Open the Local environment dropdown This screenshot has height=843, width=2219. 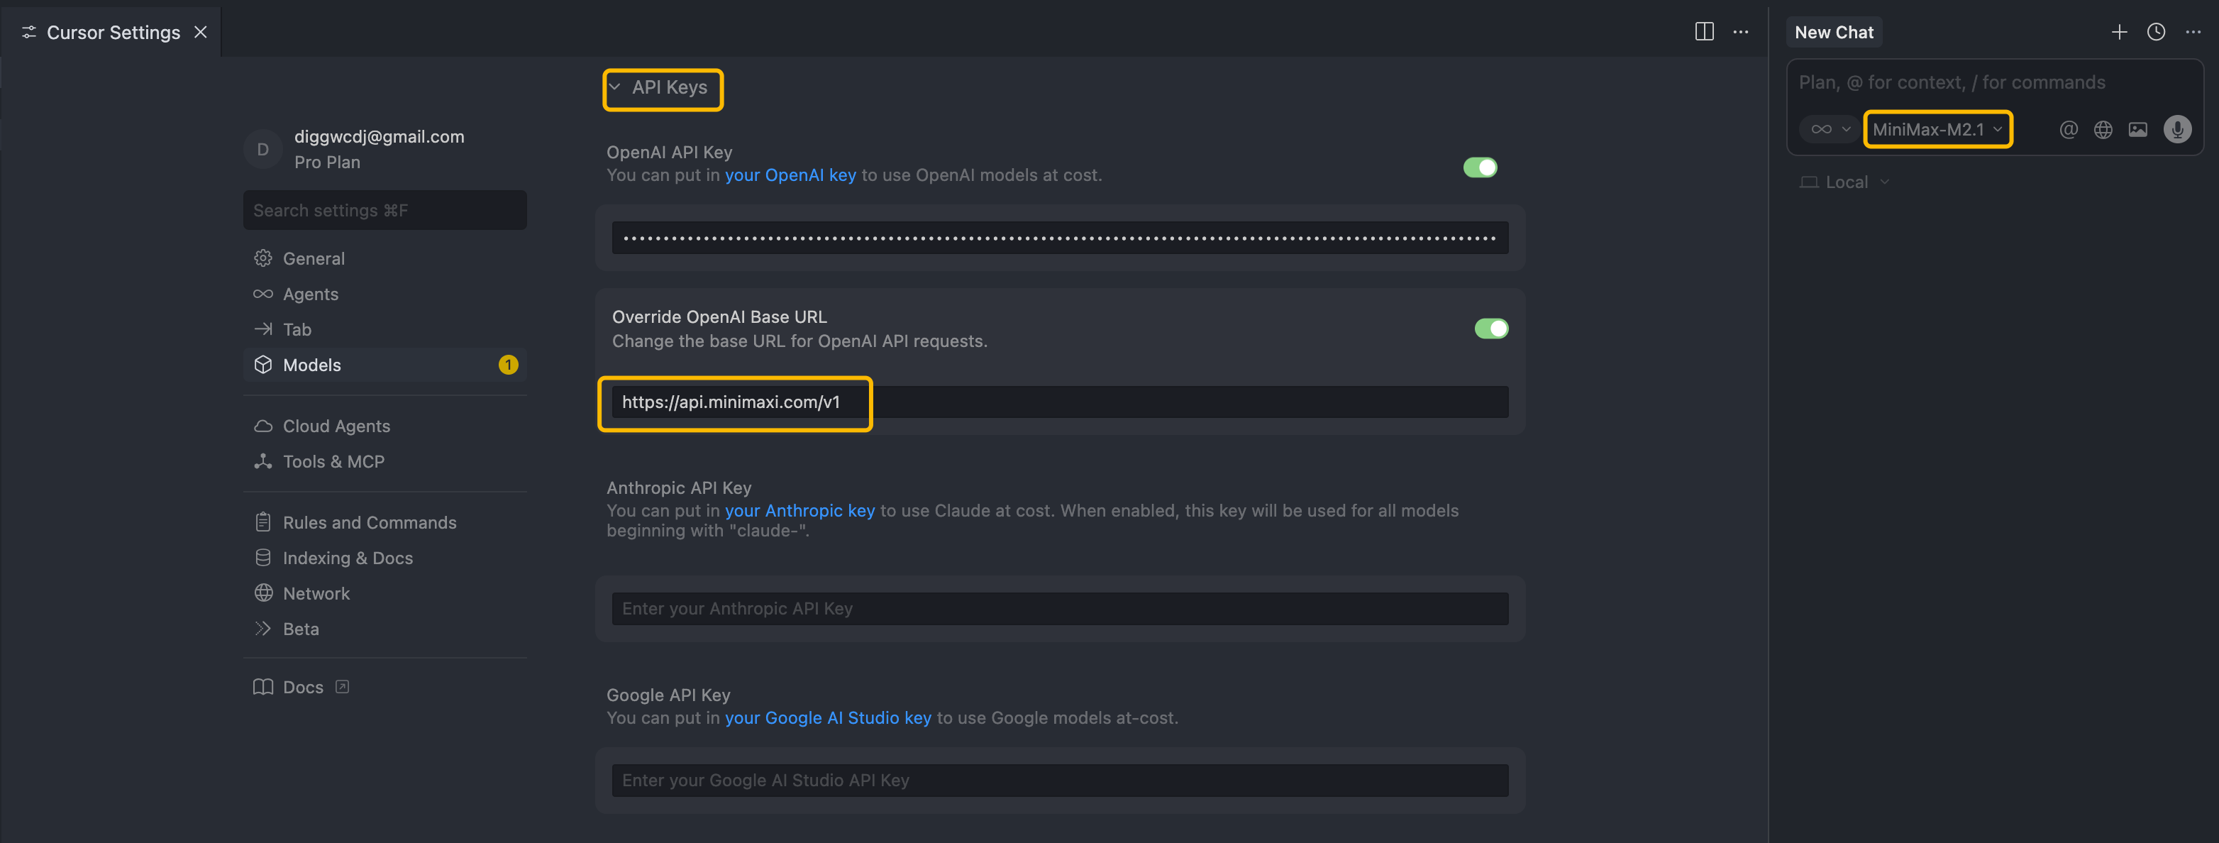pyautogui.click(x=1845, y=182)
